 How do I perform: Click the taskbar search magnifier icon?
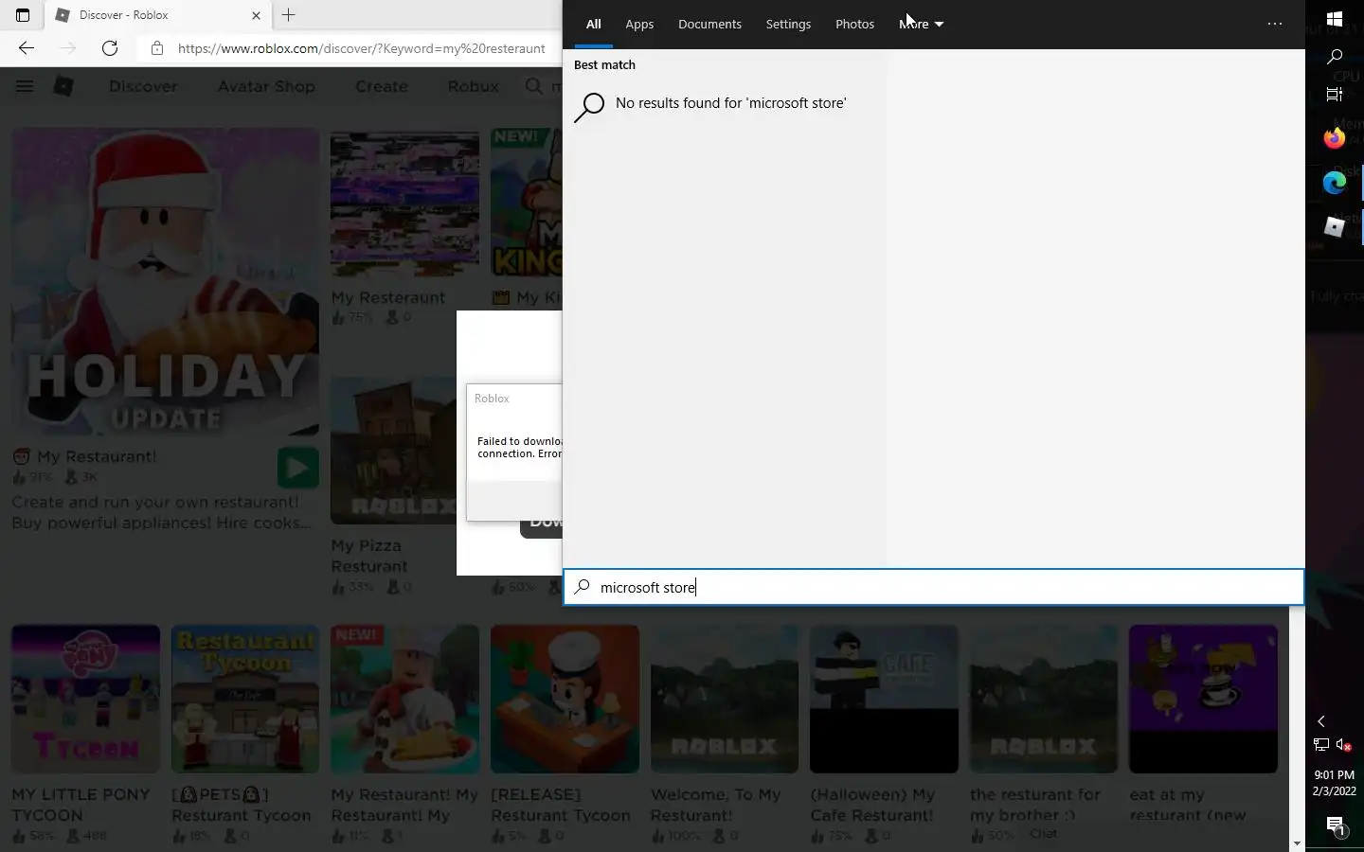[1335, 57]
